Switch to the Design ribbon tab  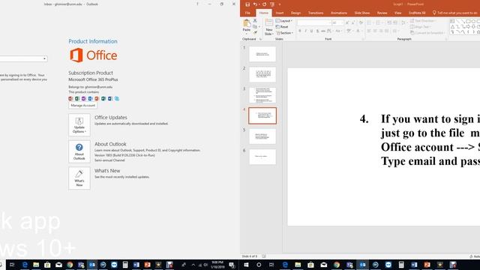coord(295,13)
